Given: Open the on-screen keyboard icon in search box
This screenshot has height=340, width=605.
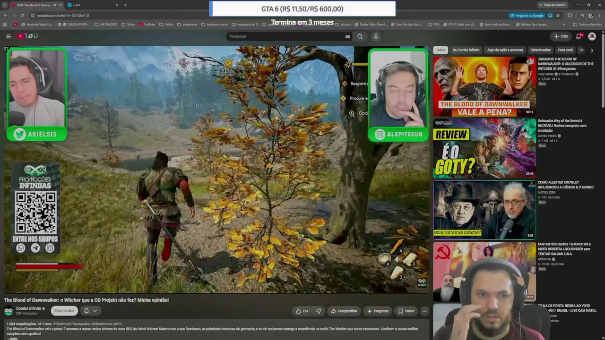Looking at the screenshot, I should (348, 36).
